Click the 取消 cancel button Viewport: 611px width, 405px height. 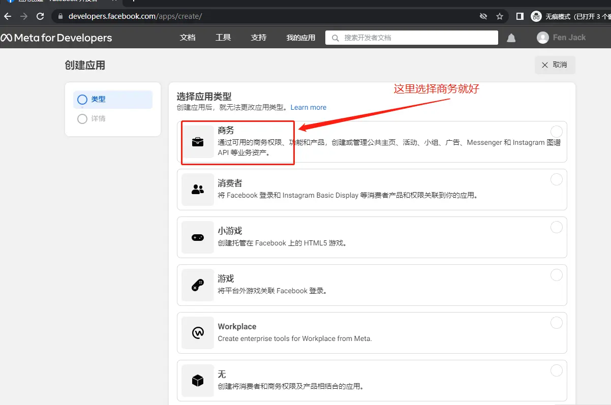coord(555,65)
